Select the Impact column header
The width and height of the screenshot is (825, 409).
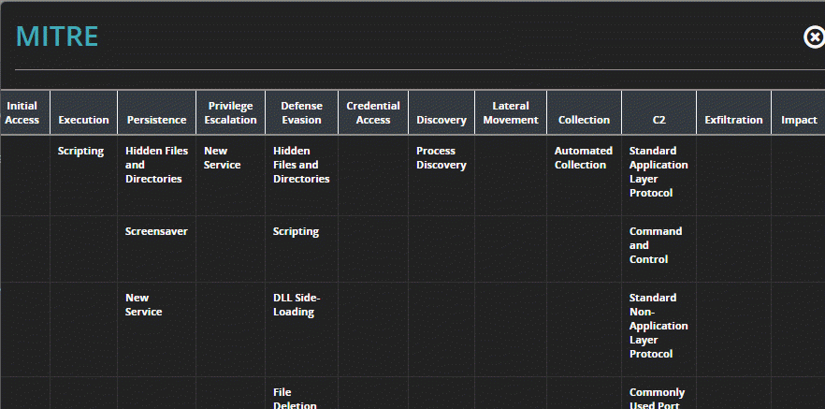pos(799,112)
